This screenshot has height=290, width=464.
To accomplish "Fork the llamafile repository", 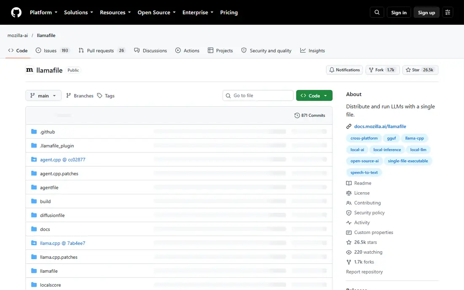I will pyautogui.click(x=382, y=70).
